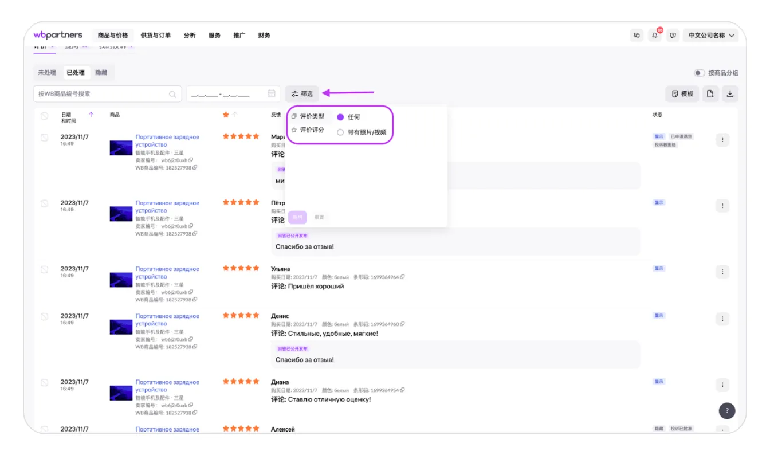Image resolution: width=770 pixels, height=455 pixels.
Task: Click the 已申请退货 status tag
Action: pos(681,136)
